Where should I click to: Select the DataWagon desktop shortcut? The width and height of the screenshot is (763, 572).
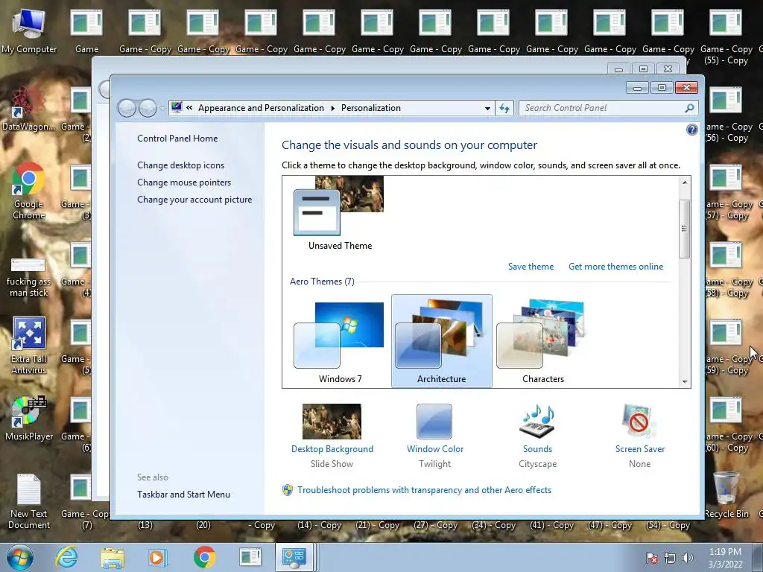coord(28,108)
